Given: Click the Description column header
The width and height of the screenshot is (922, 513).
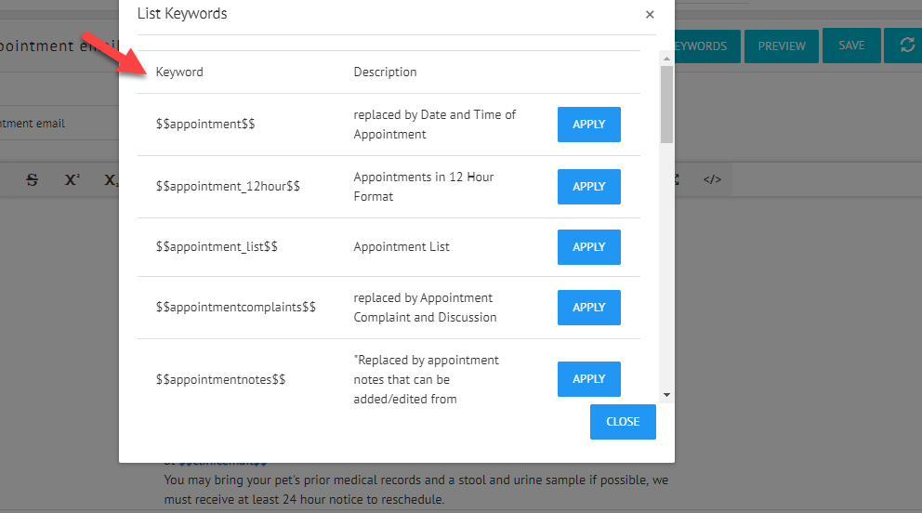Looking at the screenshot, I should [385, 72].
